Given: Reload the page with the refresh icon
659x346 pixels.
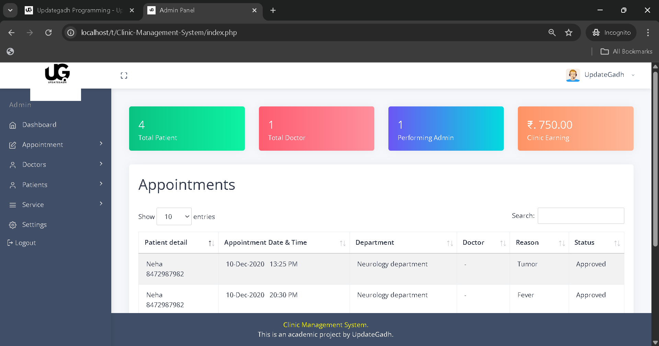Looking at the screenshot, I should pyautogui.click(x=48, y=33).
